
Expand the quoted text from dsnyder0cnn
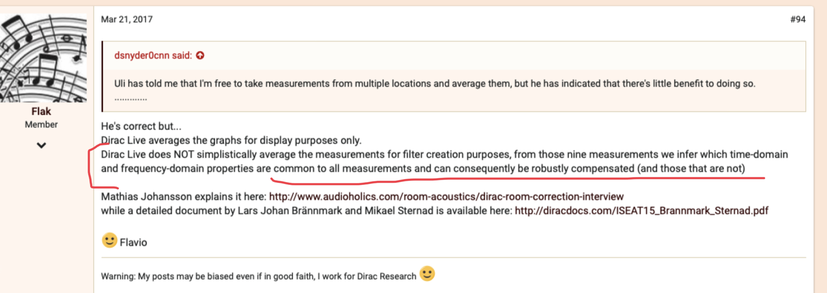(x=434, y=83)
